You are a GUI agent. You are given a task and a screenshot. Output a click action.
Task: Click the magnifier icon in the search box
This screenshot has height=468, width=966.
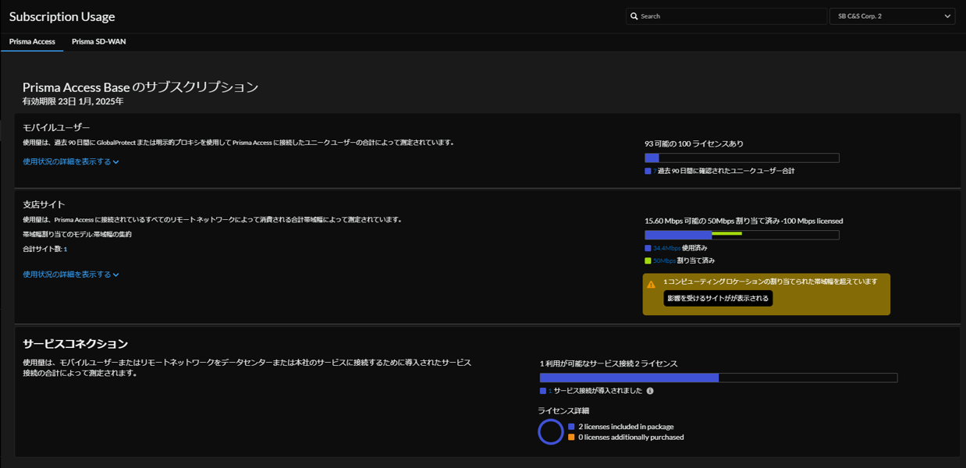(634, 16)
